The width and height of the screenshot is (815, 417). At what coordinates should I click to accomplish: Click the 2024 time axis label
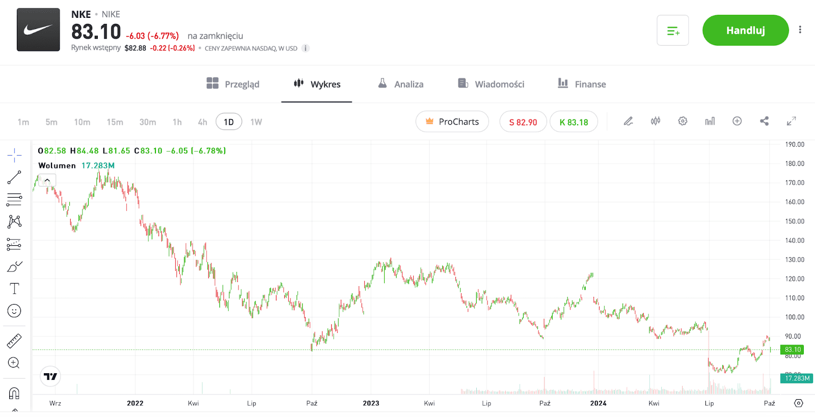[x=598, y=403]
